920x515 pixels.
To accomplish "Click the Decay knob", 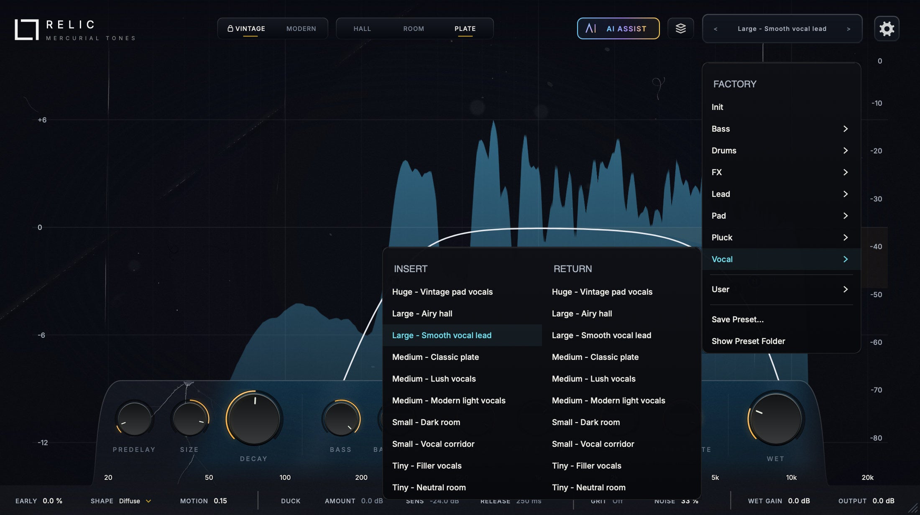I will 254,418.
